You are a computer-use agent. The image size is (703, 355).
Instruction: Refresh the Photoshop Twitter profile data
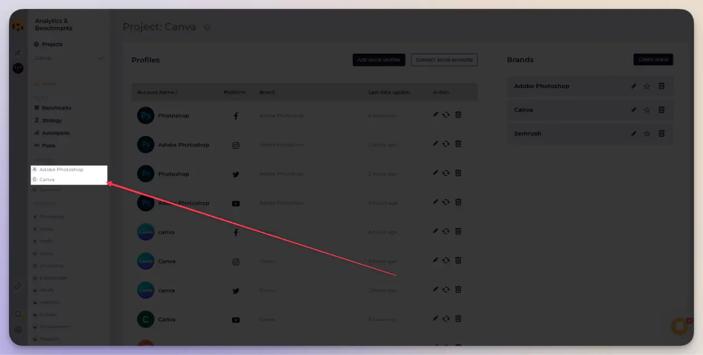446,173
